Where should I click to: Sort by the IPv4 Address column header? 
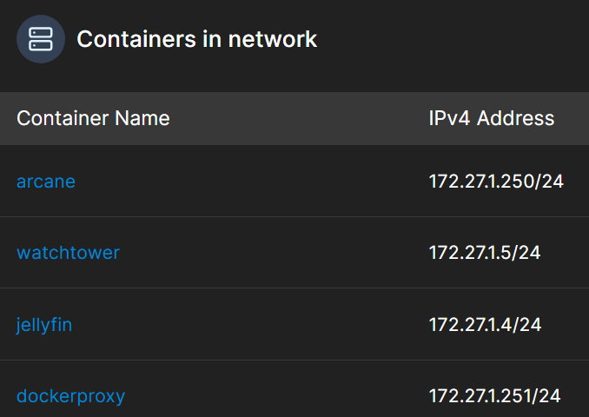point(491,118)
